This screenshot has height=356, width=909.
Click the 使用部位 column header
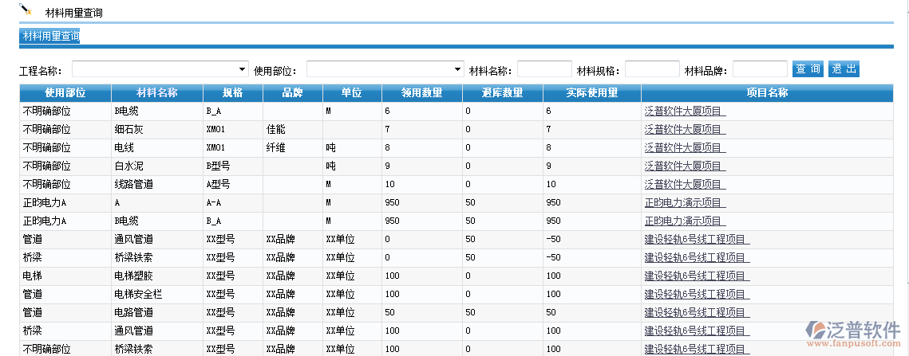tap(65, 93)
